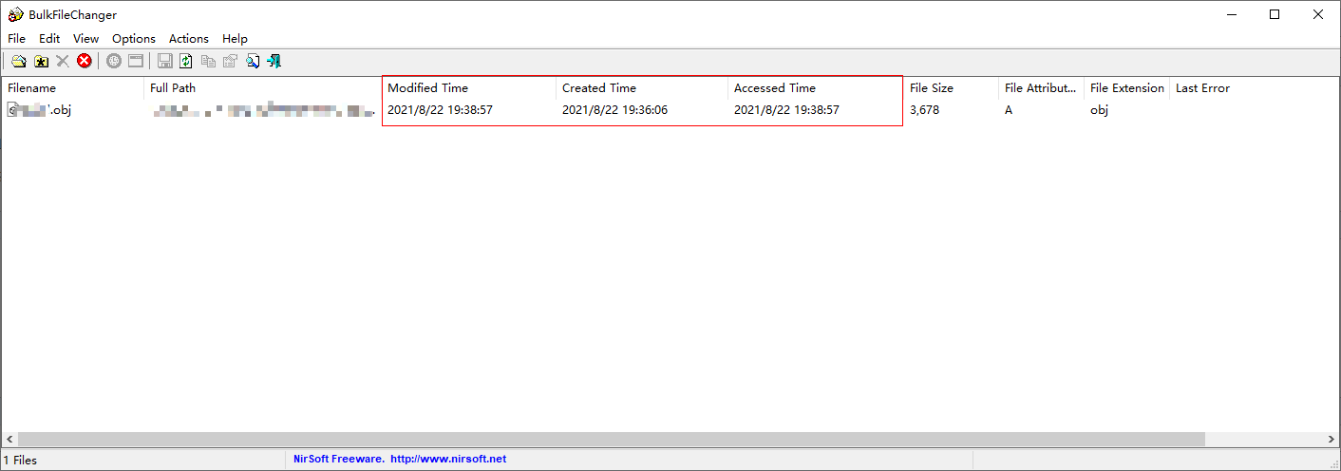Click the Copy Selected Items icon
1341x471 pixels.
(x=208, y=61)
